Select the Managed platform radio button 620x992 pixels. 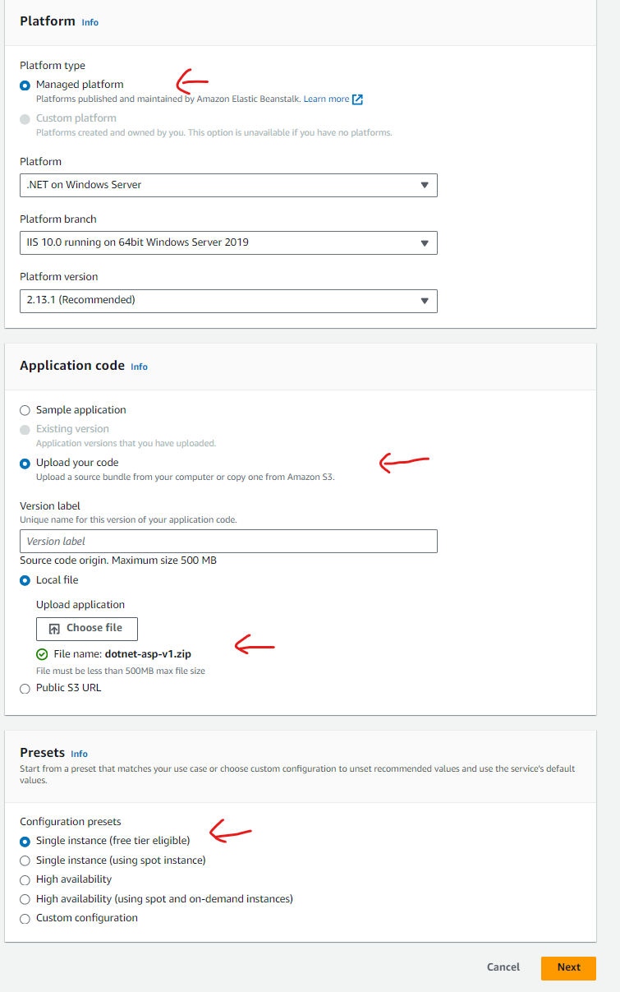pyautogui.click(x=25, y=85)
